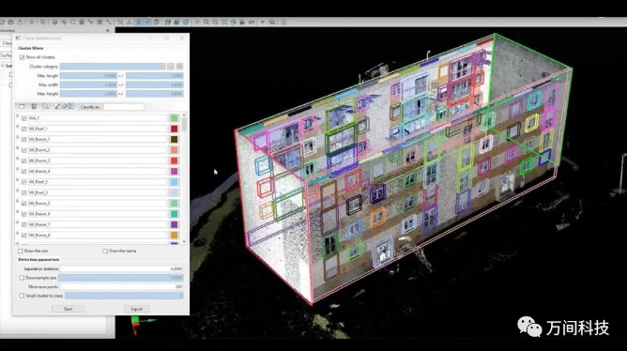Expand the row with the orange swatch
627x351 pixels.
(x=18, y=234)
